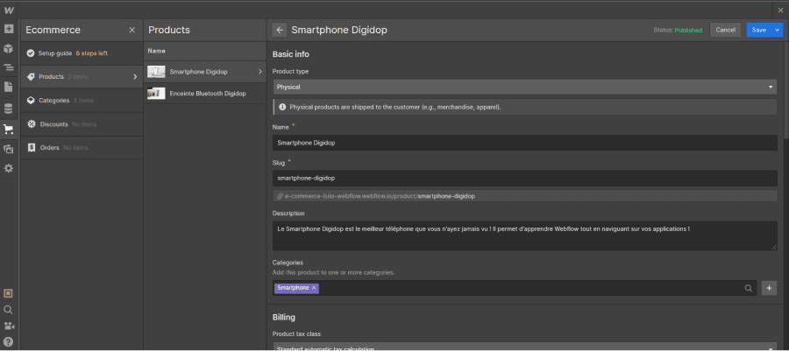Open the Save button dropdown arrow
The image size is (789, 351).
pos(778,30)
